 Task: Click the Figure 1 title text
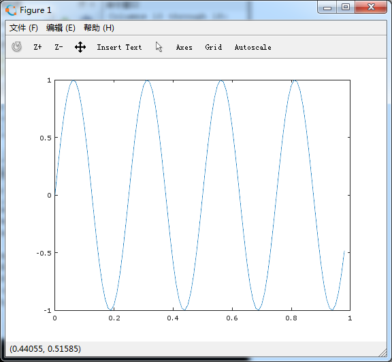(x=35, y=10)
